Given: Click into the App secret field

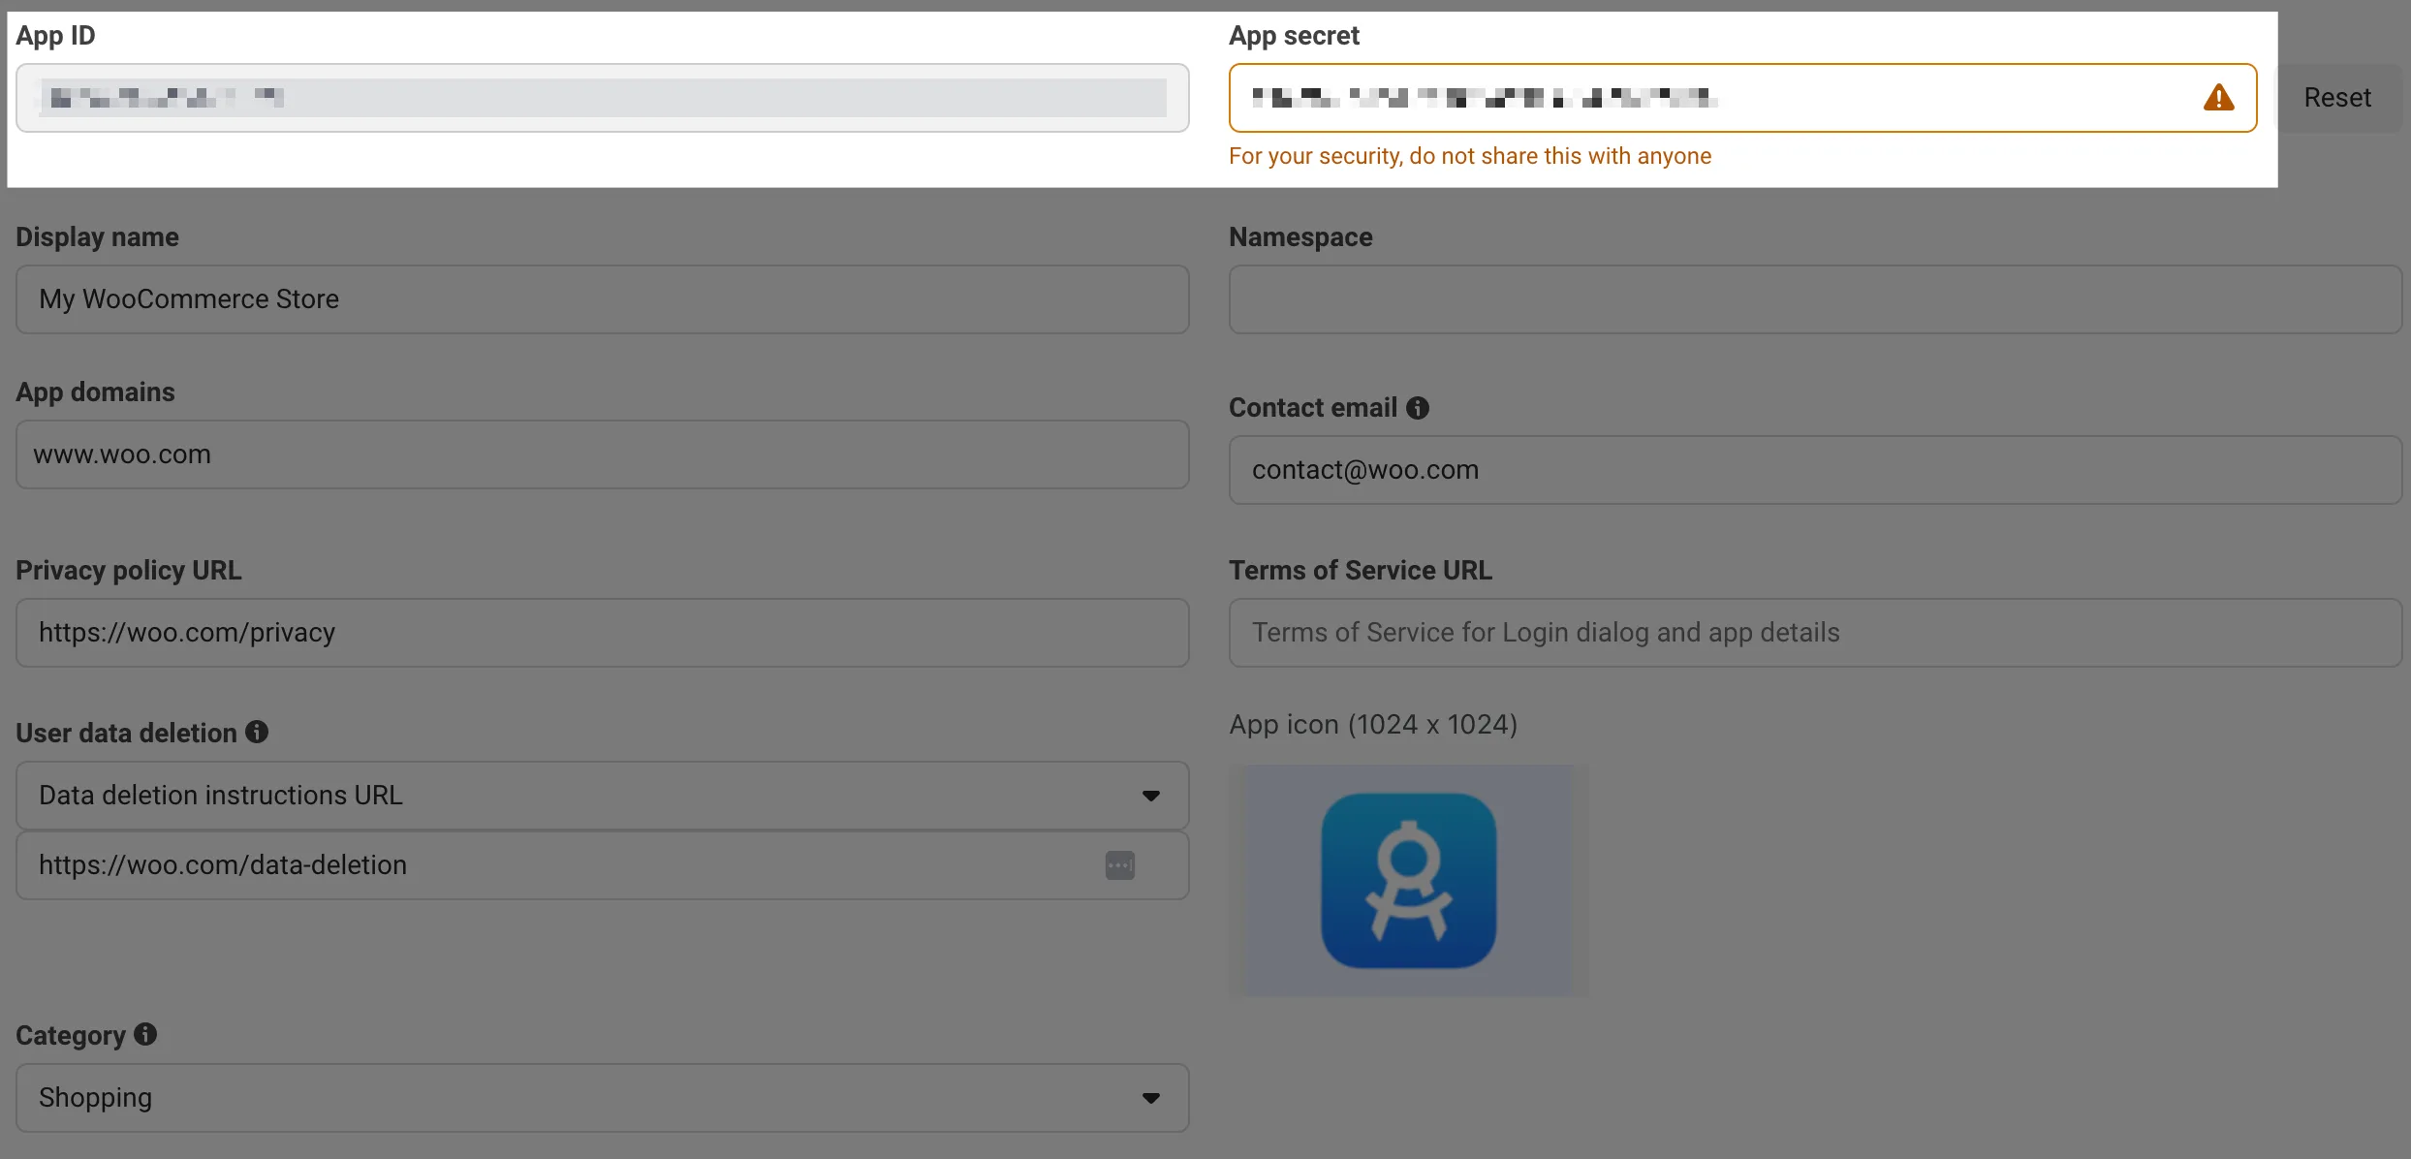Looking at the screenshot, I should pos(1742,98).
